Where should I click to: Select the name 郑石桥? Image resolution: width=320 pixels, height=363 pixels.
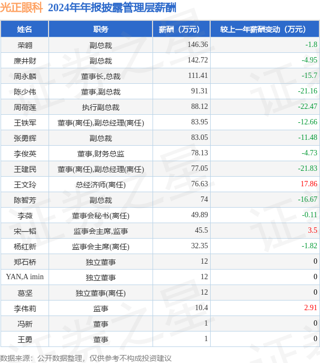click(x=25, y=262)
